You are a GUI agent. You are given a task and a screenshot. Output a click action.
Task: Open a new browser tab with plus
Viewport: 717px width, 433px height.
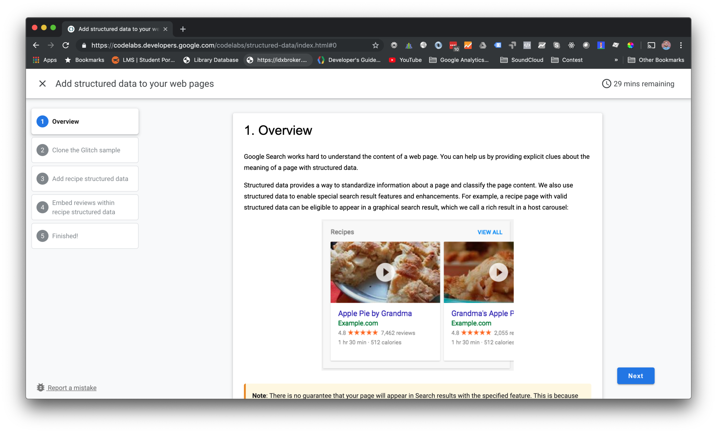[183, 29]
